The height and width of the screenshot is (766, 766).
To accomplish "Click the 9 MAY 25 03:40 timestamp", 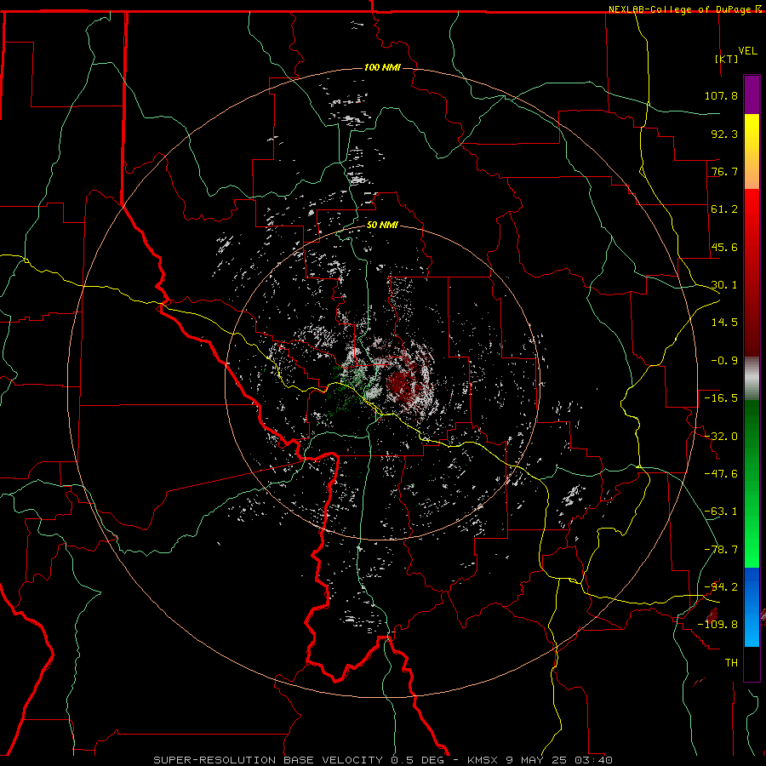I will (x=558, y=760).
